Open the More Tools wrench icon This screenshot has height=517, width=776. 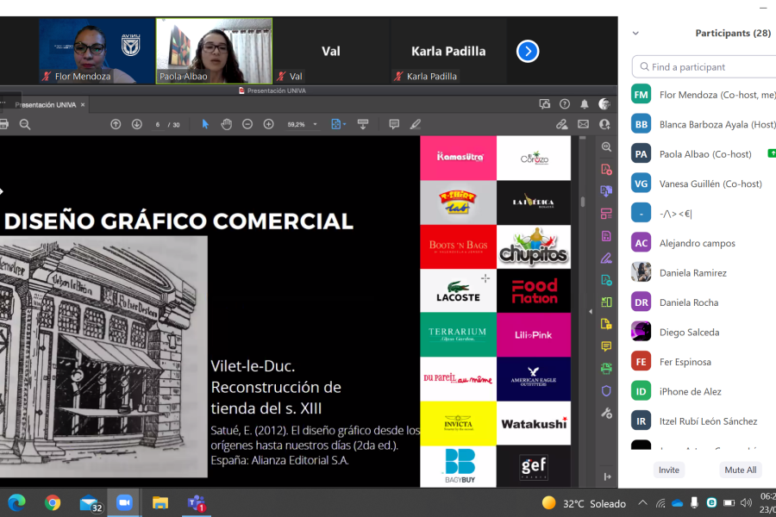(606, 413)
